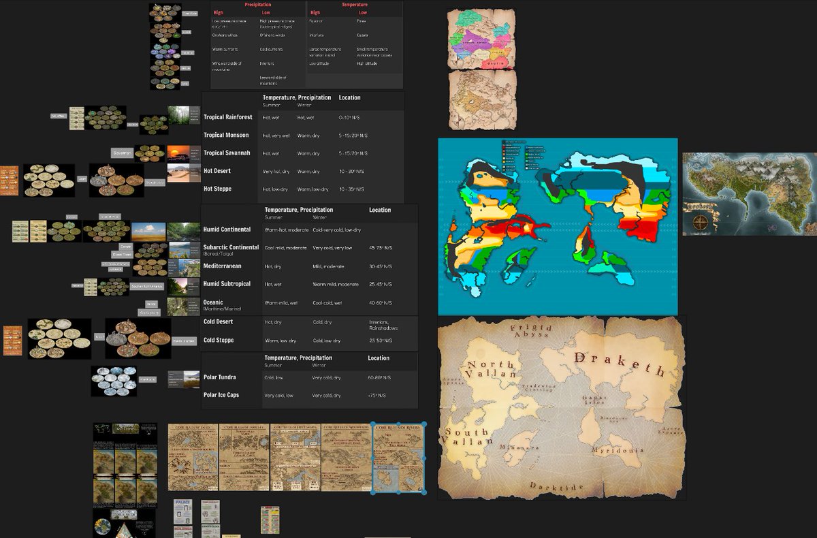The image size is (817, 538).
Task: Click the Humid Subtropical row label
Action: 227,284
